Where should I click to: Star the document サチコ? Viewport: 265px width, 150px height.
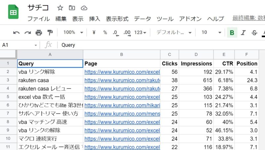[60, 8]
